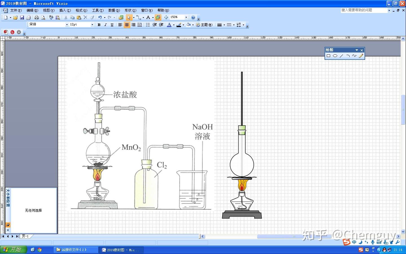Viewport: 406px width, 254px height.
Task: Switch to the 页-1 page tab
Action: (25, 237)
